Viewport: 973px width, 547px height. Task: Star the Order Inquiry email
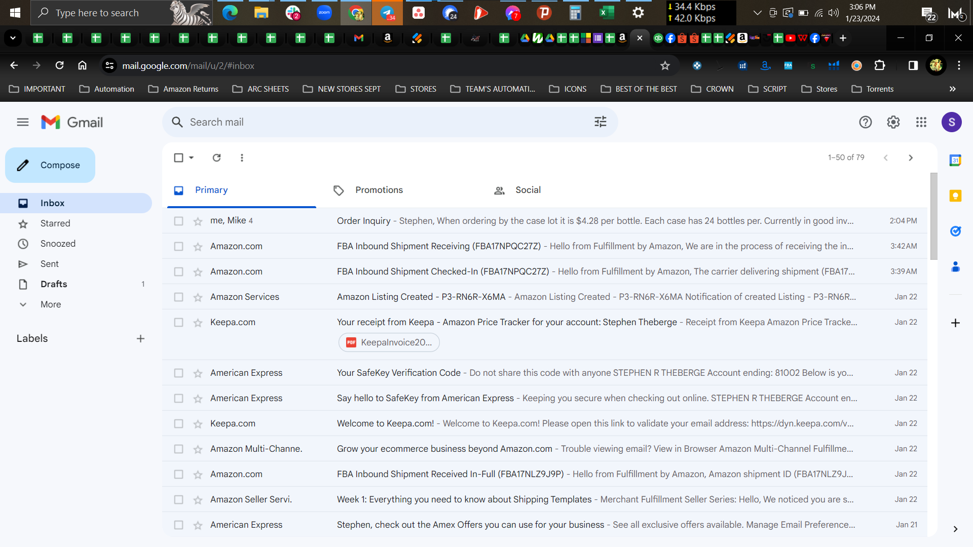coord(198,221)
